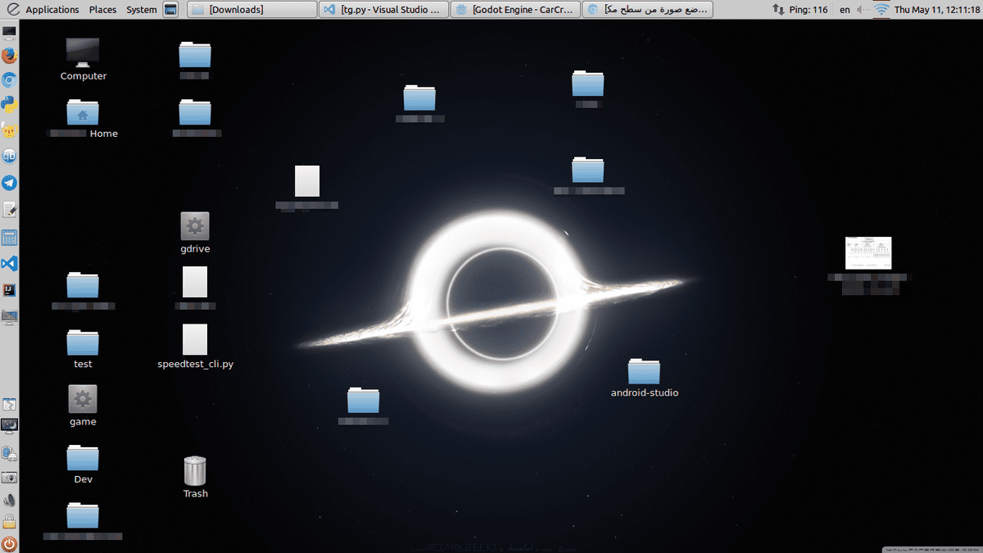This screenshot has width=983, height=553.
Task: Select the speedtest_cli.py file
Action: [x=195, y=340]
